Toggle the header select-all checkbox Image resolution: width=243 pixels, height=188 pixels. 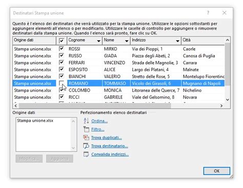[62, 40]
